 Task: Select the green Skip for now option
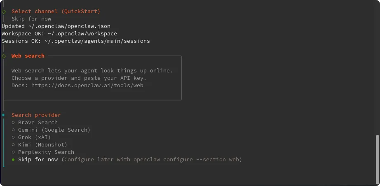click(38, 160)
